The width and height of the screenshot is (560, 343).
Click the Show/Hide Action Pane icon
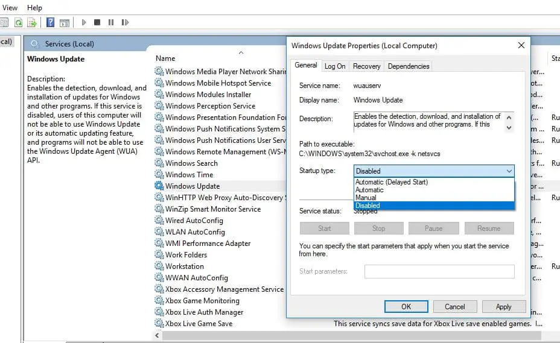click(65, 22)
